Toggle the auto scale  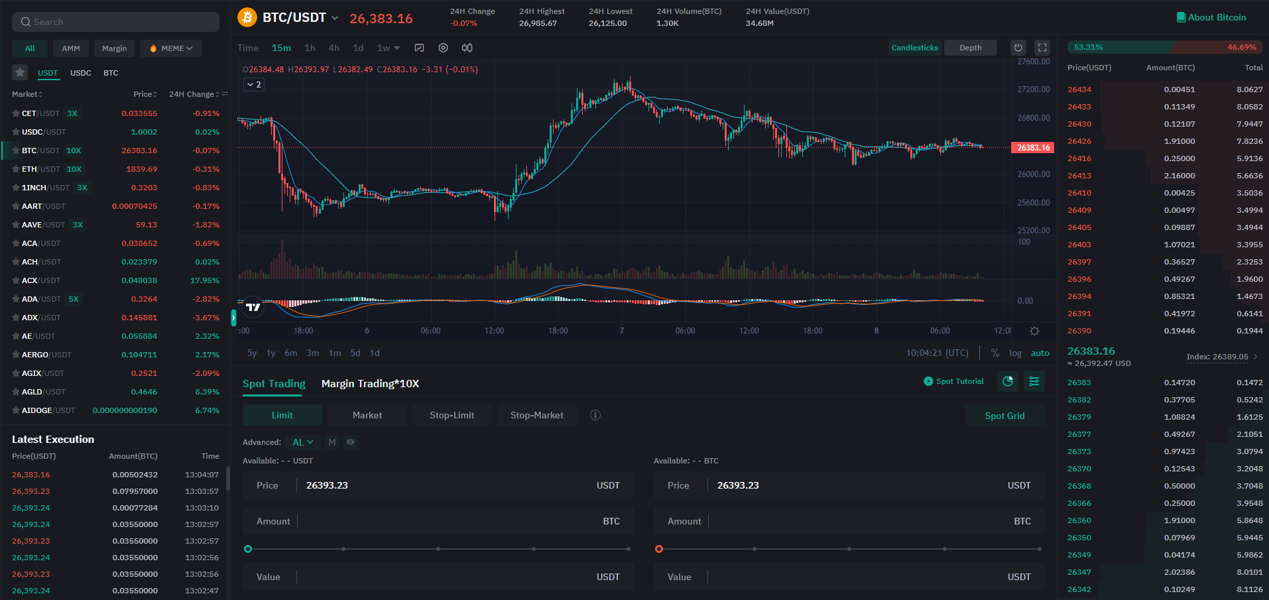click(1040, 353)
